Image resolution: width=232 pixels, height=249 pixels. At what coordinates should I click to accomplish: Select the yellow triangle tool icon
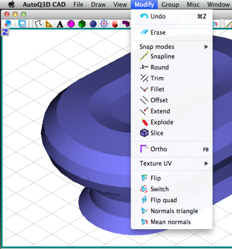pyautogui.click(x=49, y=24)
